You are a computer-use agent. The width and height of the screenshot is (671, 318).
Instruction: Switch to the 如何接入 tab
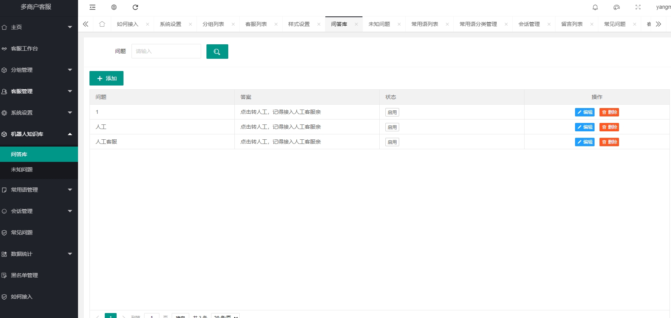(x=128, y=24)
